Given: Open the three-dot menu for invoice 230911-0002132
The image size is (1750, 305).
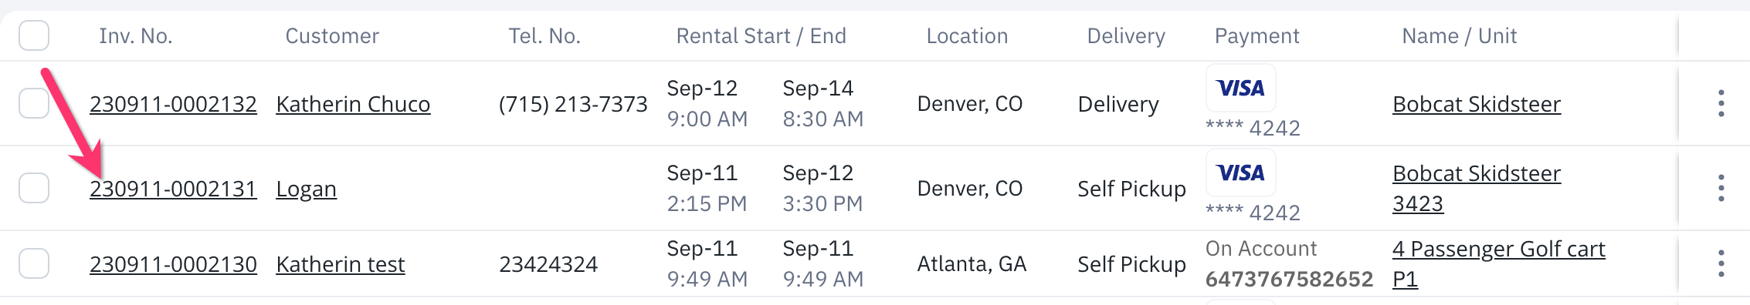Looking at the screenshot, I should [x=1721, y=103].
